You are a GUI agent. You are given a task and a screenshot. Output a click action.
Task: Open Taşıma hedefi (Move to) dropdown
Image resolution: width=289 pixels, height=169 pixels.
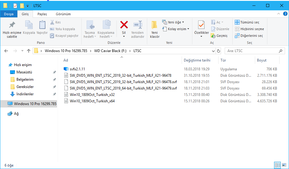tap(90, 30)
